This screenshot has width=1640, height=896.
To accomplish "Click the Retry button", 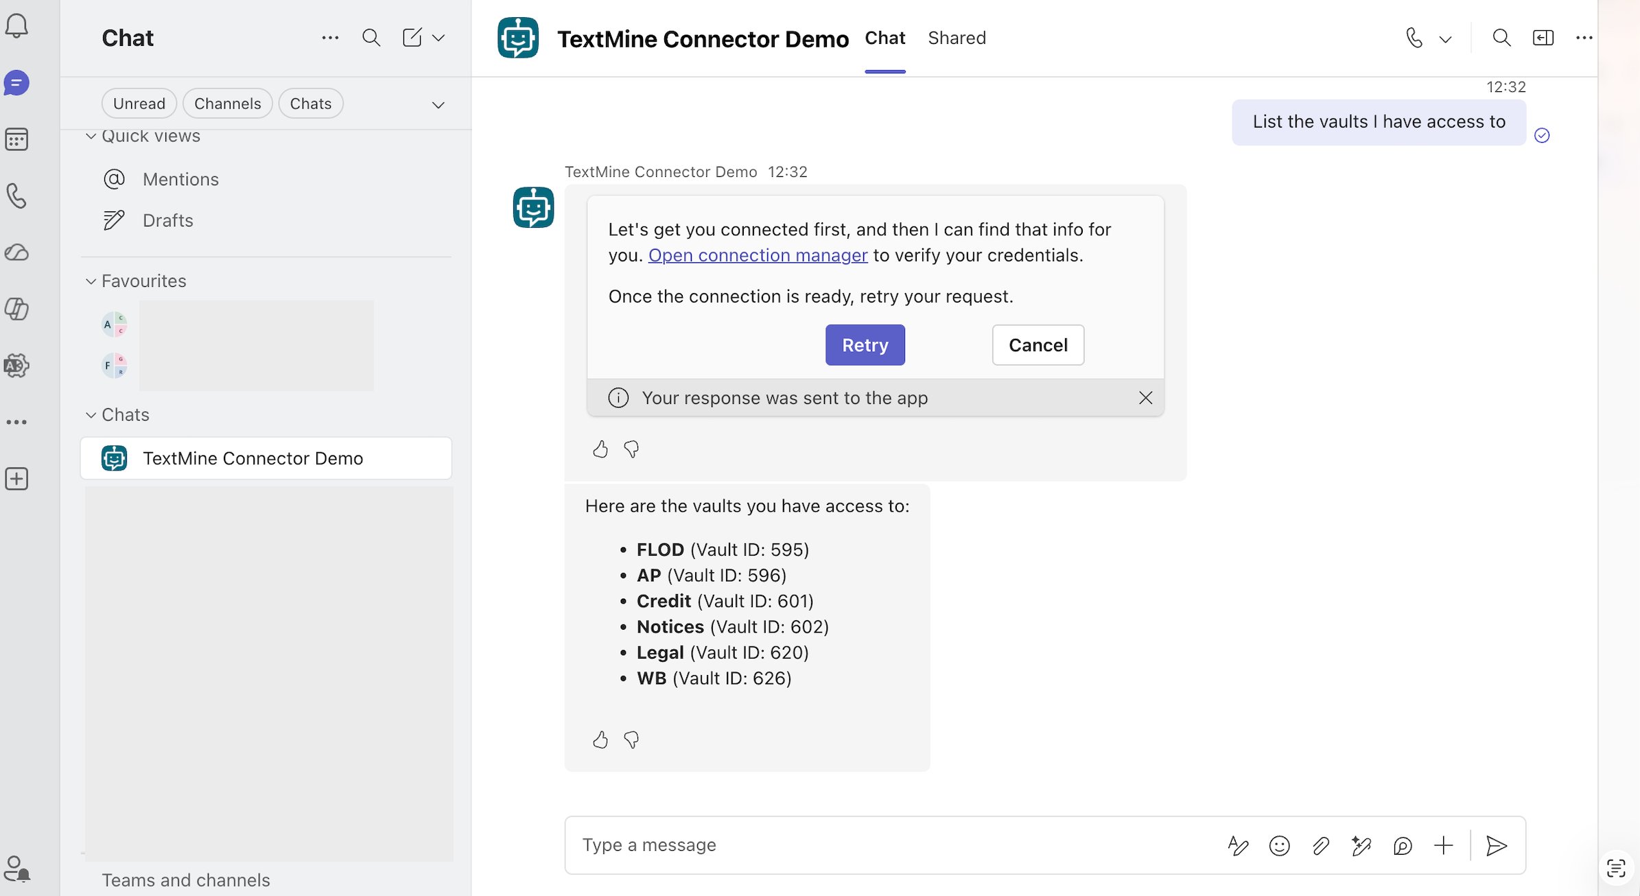I will click(x=865, y=345).
